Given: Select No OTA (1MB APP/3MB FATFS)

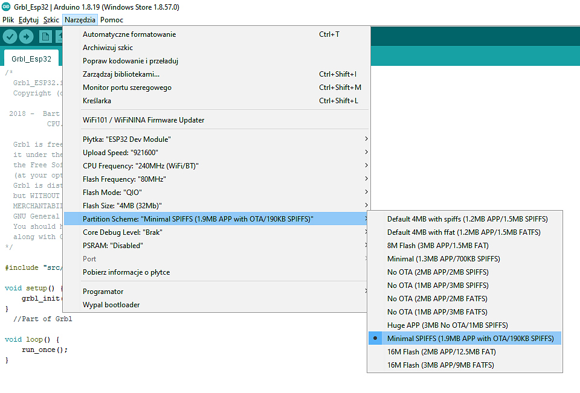Looking at the screenshot, I should click(x=465, y=312).
